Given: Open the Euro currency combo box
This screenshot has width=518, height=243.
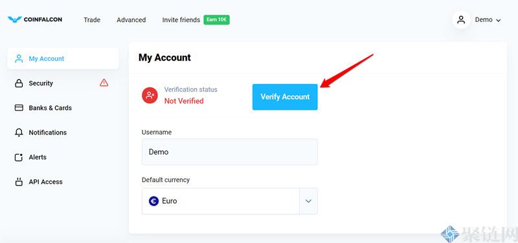Looking at the screenshot, I should coord(230,201).
